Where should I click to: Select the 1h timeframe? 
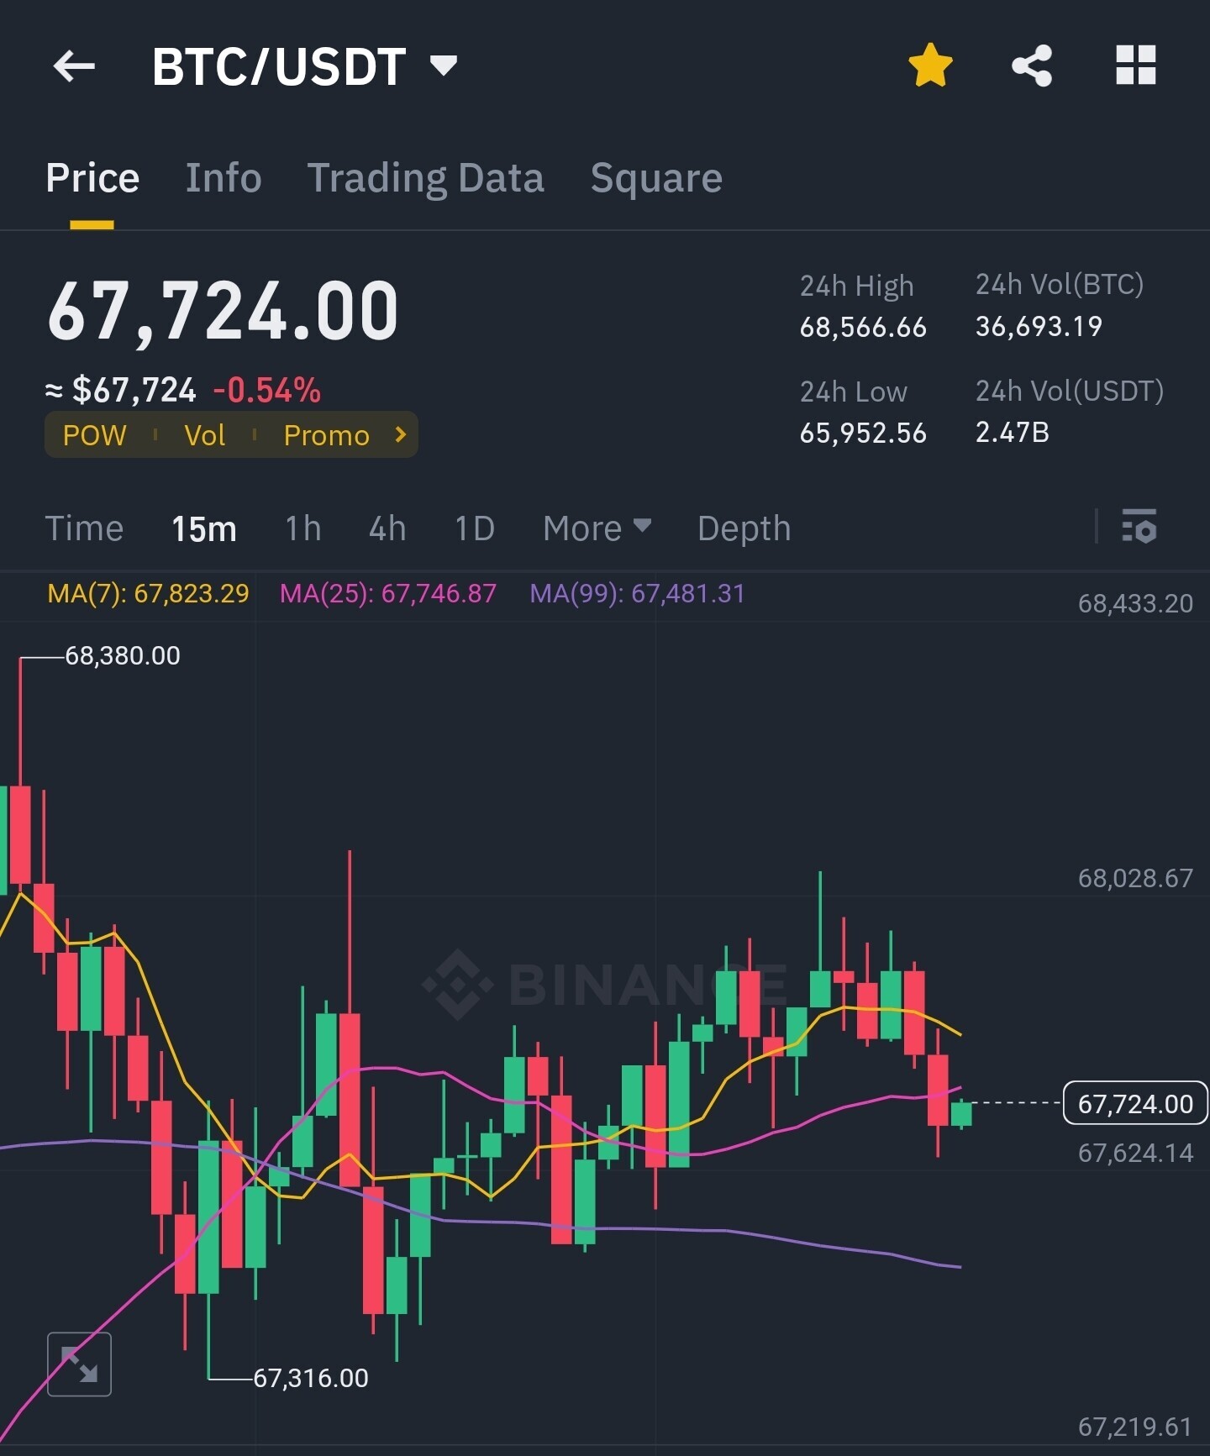click(x=303, y=528)
